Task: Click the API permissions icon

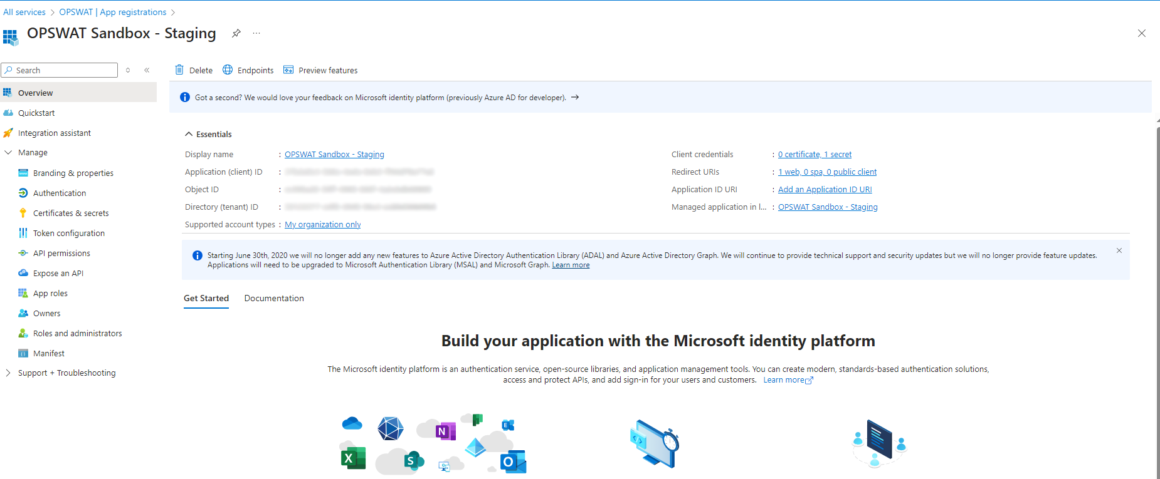Action: [x=23, y=253]
